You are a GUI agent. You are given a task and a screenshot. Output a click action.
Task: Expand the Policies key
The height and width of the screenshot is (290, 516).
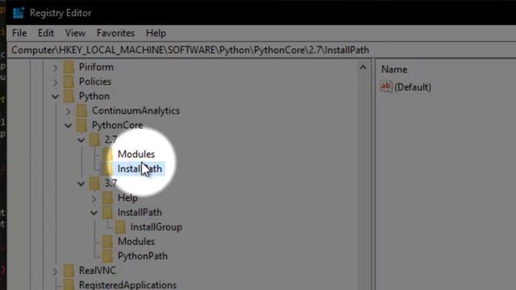coord(56,82)
